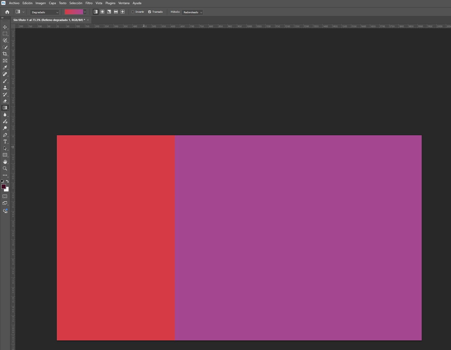
Task: Select the Brush tool
Action: click(5, 81)
